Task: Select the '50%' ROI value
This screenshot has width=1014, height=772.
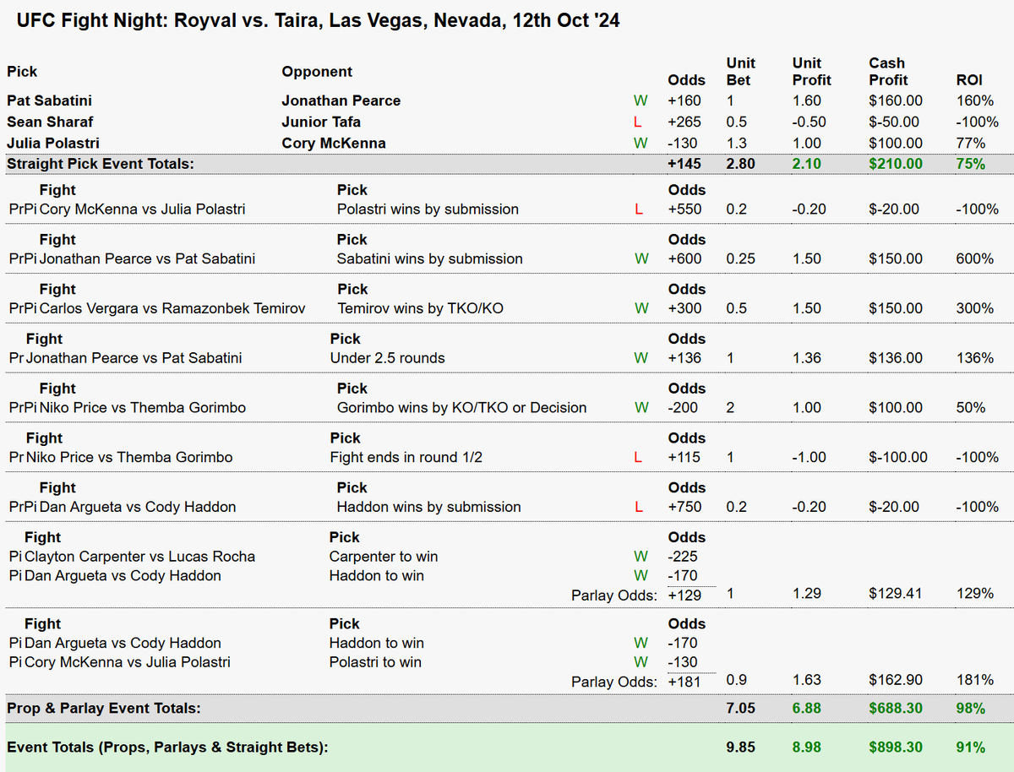Action: tap(972, 407)
